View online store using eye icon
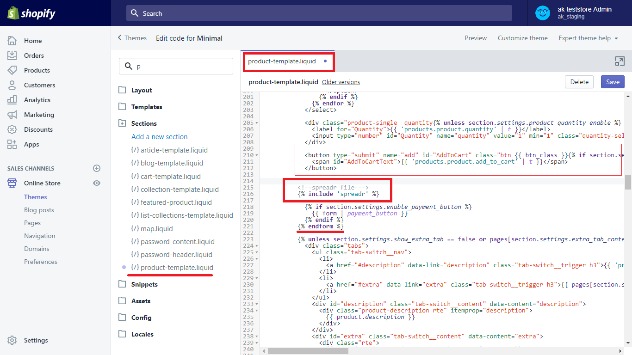The image size is (632, 355). [x=97, y=183]
